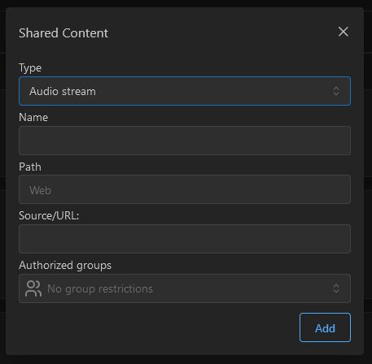The image size is (372, 364).
Task: Click the Type label
Action: 30,68
